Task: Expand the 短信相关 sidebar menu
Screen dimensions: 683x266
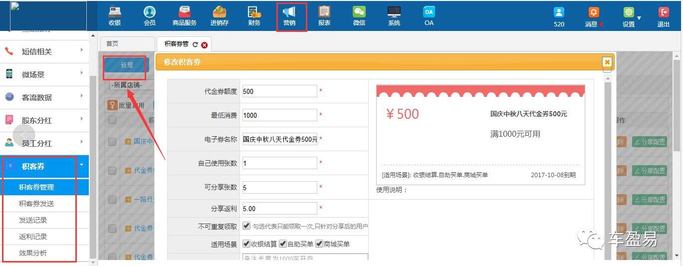Action: pos(45,52)
